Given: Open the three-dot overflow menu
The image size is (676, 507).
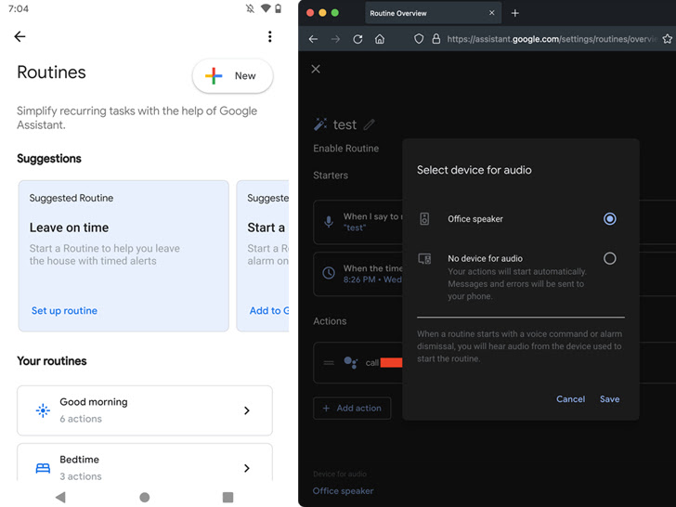Looking at the screenshot, I should (x=270, y=37).
